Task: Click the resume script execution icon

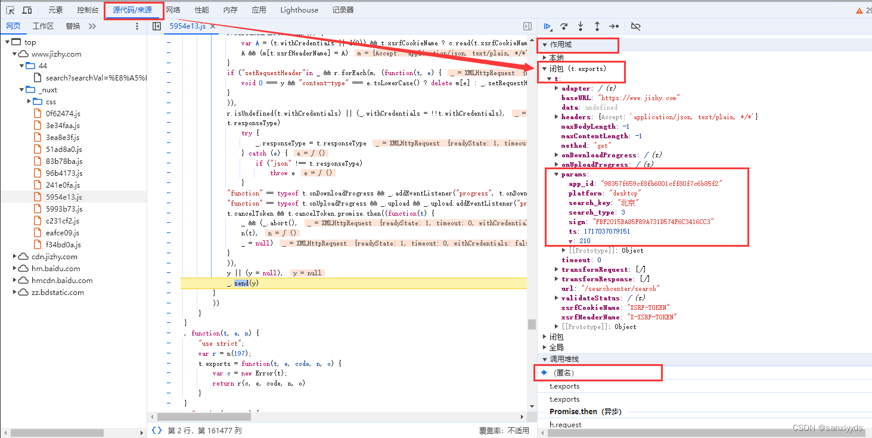Action: 548,26
